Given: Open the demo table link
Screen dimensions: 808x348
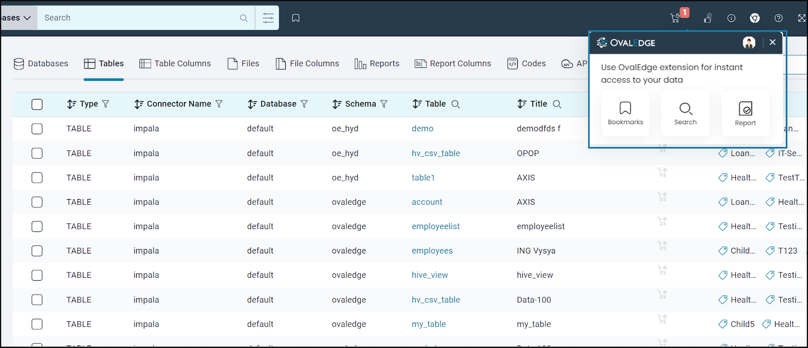Looking at the screenshot, I should click(x=423, y=129).
